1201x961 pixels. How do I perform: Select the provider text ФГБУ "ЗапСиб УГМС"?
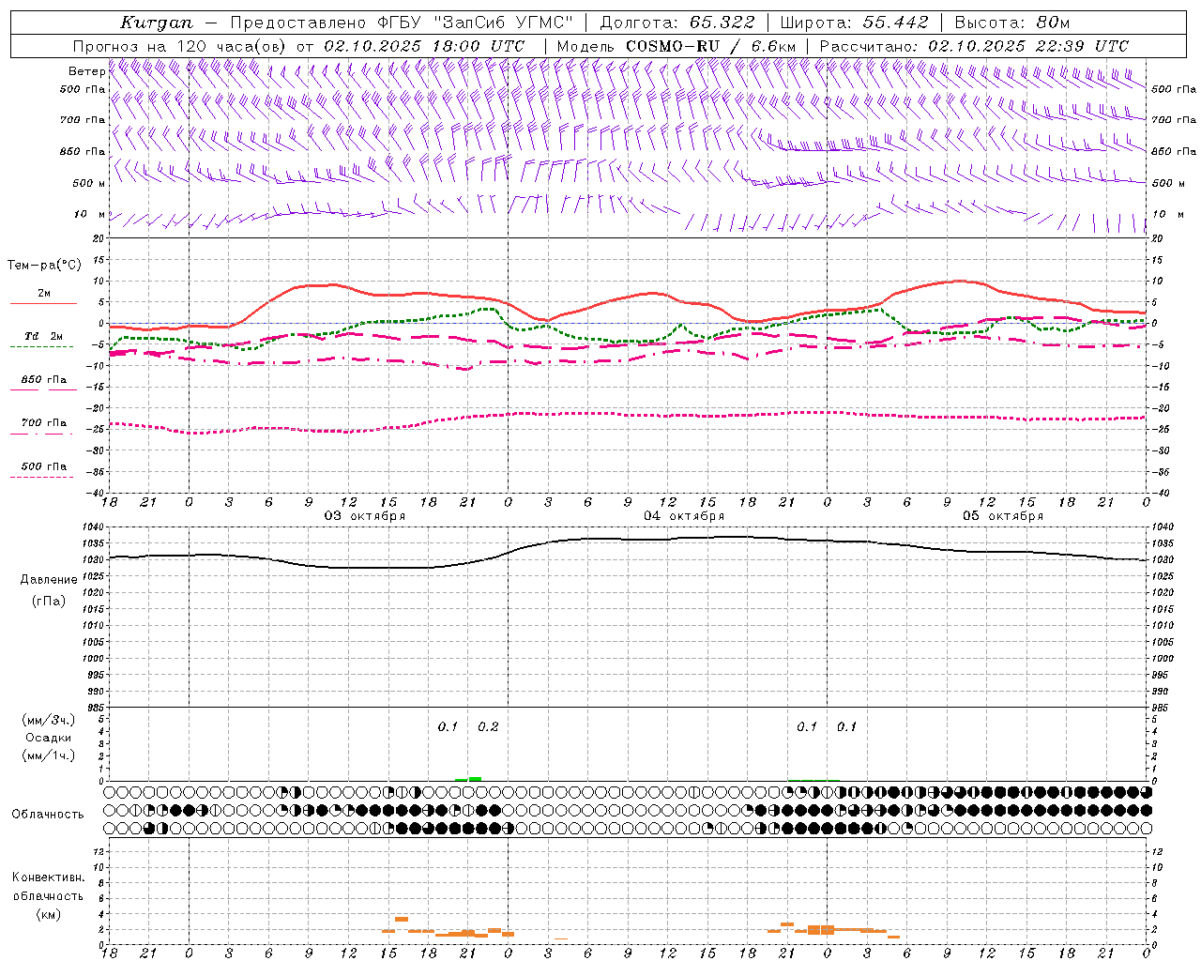point(476,23)
